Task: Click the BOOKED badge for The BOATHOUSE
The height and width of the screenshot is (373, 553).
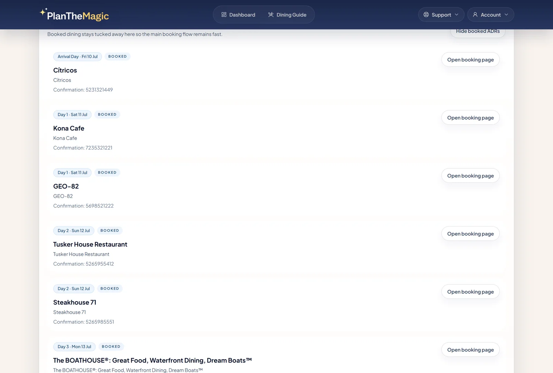Action: pos(111,346)
